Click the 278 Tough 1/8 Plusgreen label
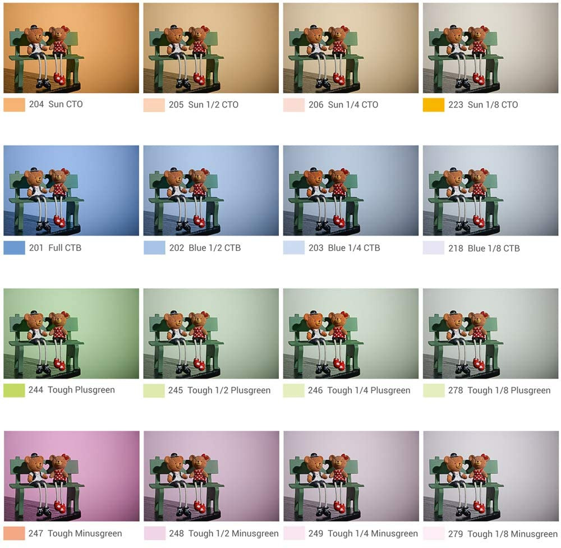 (x=499, y=390)
